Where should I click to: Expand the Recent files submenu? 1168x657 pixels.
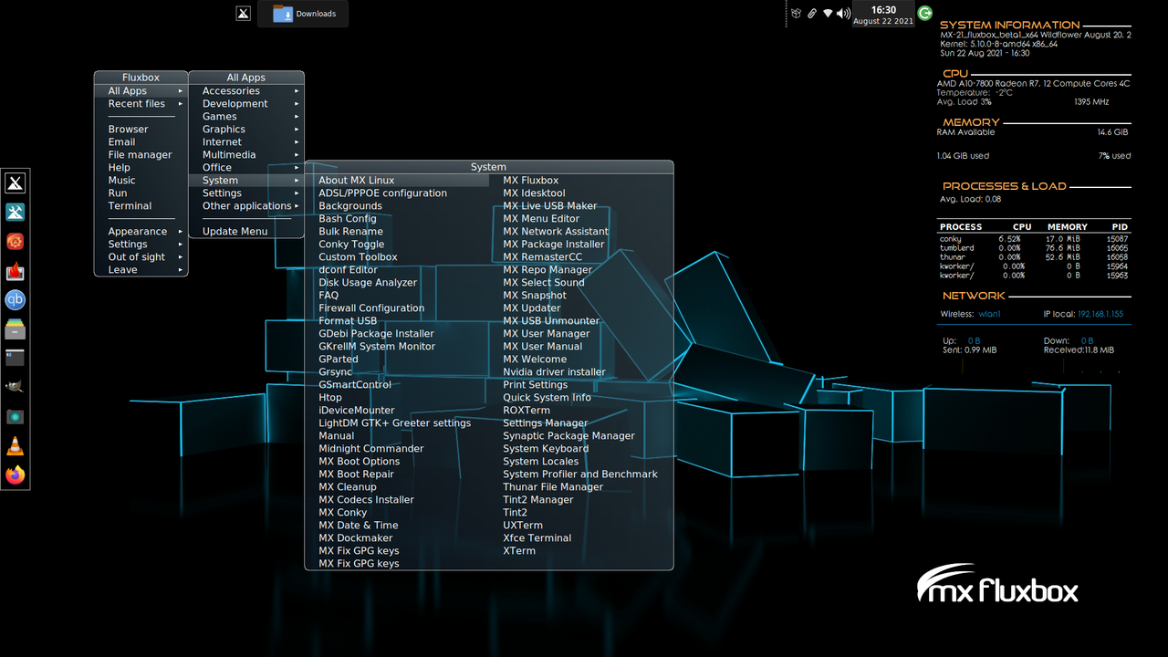[141, 104]
